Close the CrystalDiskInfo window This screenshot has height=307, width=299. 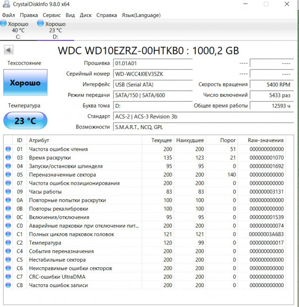tap(287, 4)
